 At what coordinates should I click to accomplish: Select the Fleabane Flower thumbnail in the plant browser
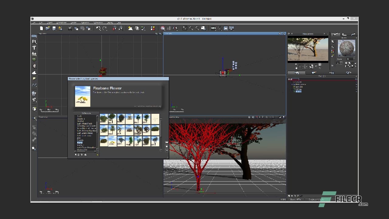tap(112, 142)
